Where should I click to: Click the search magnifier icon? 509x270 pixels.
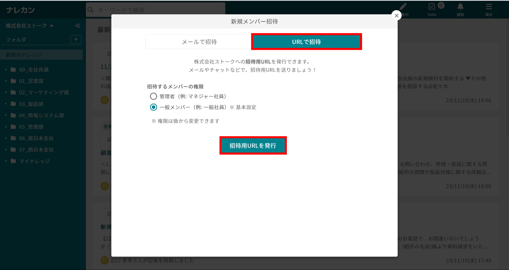90,10
